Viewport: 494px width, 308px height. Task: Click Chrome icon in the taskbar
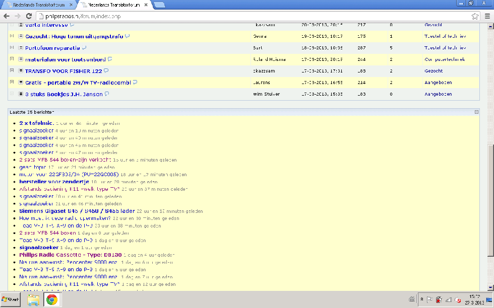[52, 299]
